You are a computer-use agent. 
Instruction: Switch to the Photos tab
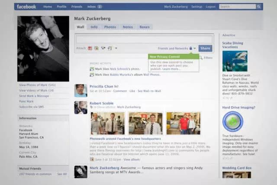click(x=110, y=27)
